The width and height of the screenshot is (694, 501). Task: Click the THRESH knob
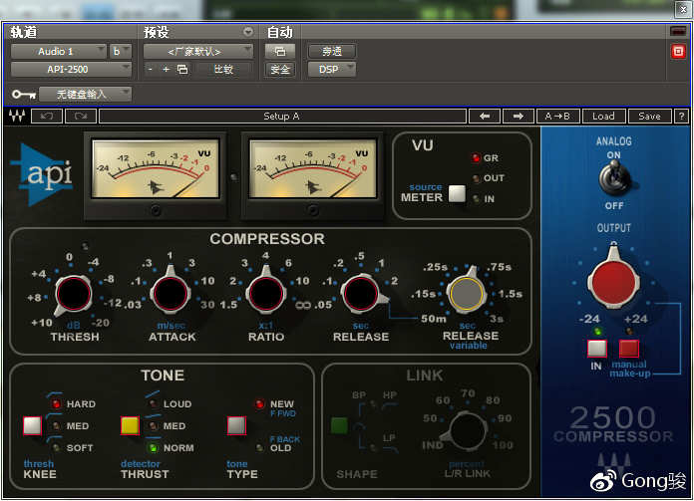(74, 294)
